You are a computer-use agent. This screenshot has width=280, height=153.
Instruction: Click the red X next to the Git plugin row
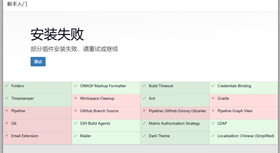[x=7, y=123]
